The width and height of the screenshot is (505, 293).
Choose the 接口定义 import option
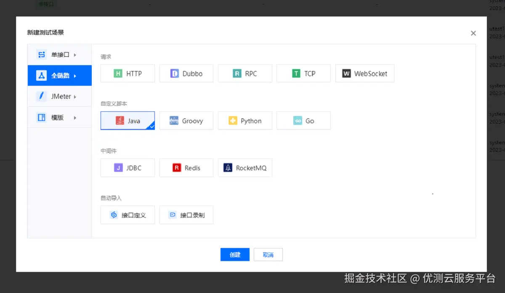tap(128, 215)
